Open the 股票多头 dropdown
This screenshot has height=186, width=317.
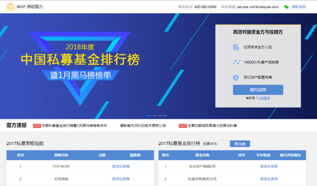[x=215, y=144]
